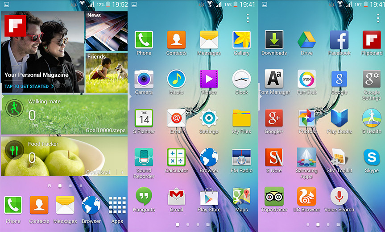This screenshot has width=385, height=232.
Task: Open the Gmail app
Action: pyautogui.click(x=176, y=197)
